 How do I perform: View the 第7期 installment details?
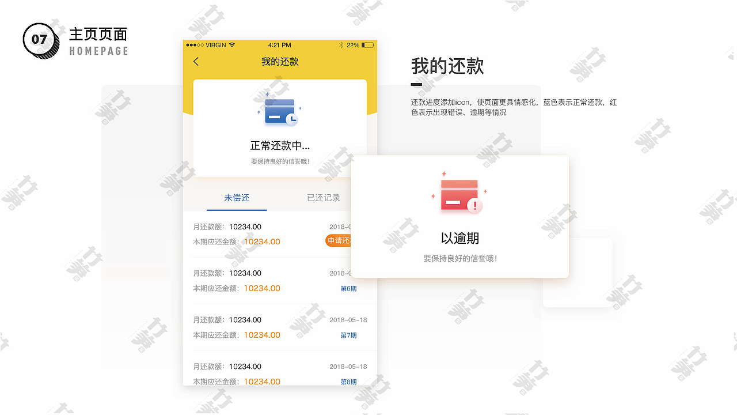point(349,335)
